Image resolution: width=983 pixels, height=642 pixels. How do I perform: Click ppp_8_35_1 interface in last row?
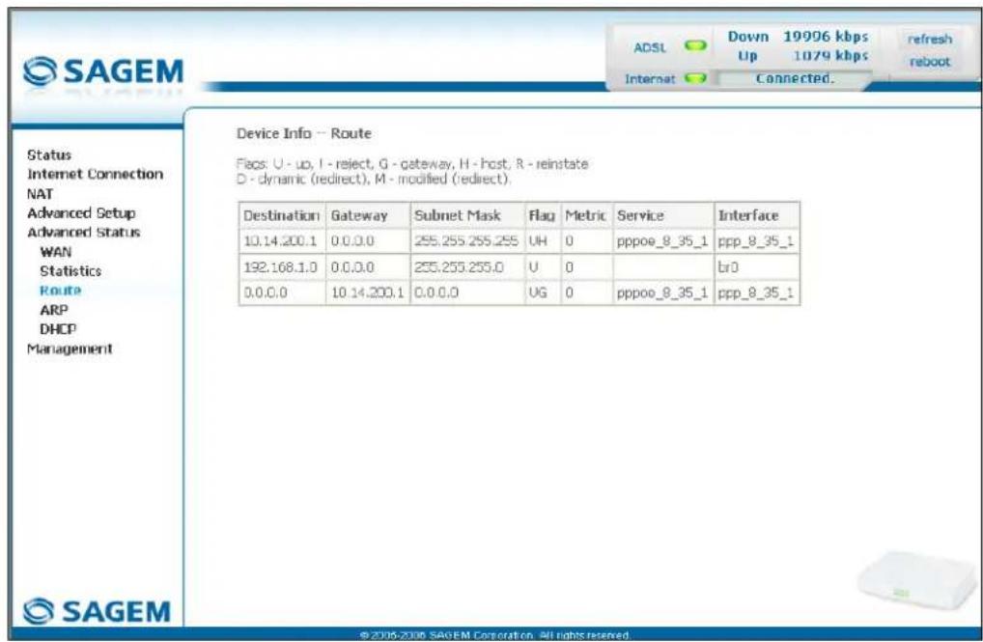755,293
